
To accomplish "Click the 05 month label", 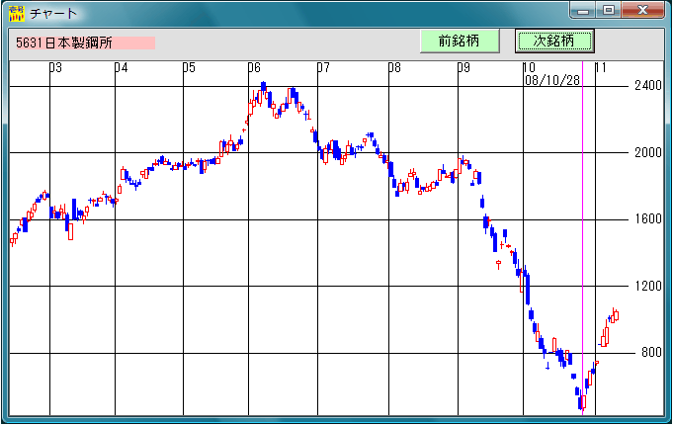I will tap(189, 67).
